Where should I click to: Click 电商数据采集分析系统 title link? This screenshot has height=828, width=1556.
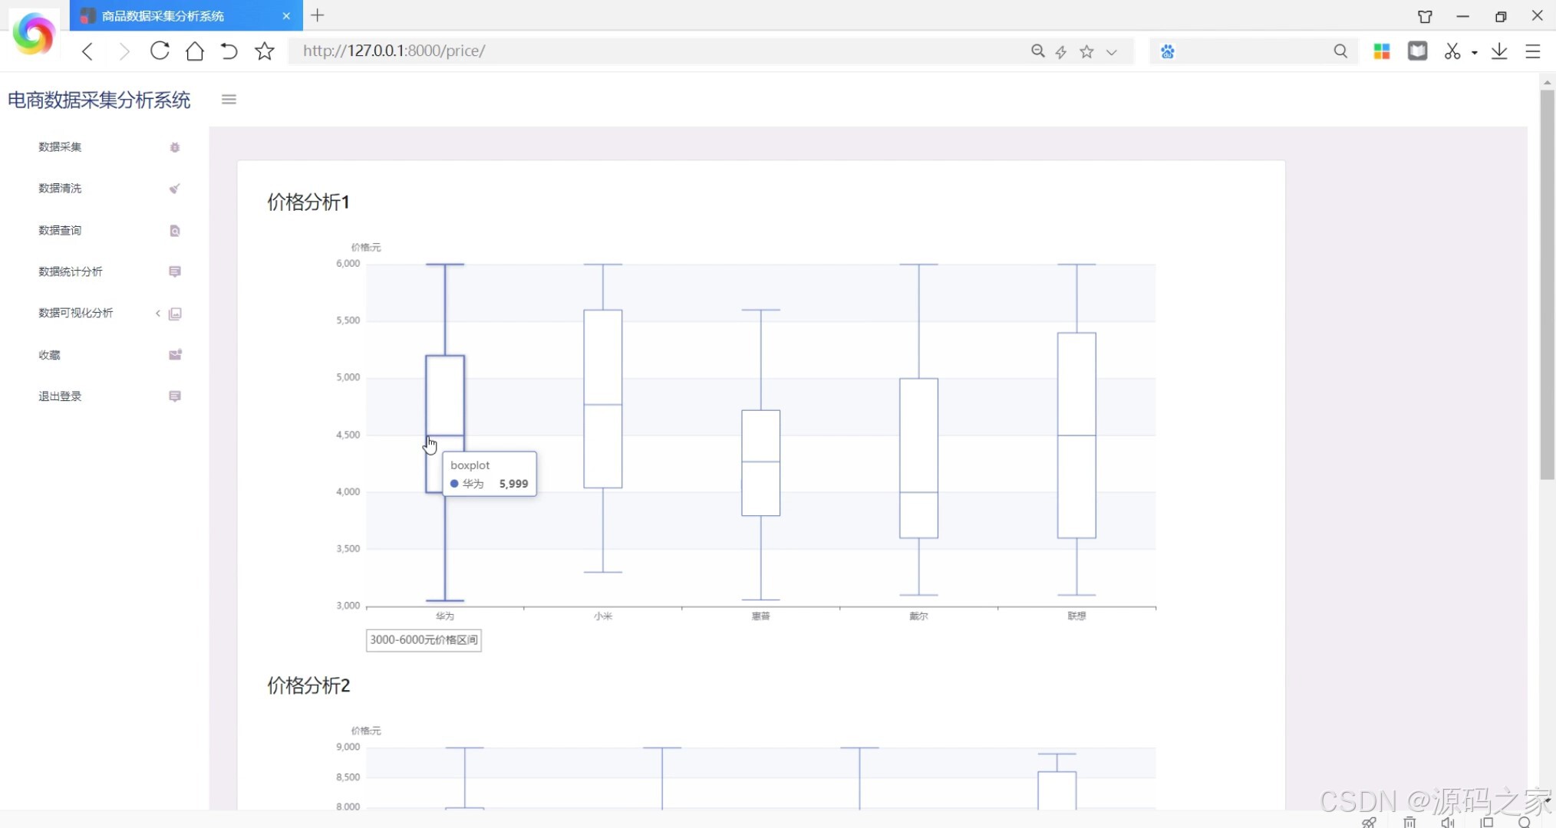tap(99, 100)
